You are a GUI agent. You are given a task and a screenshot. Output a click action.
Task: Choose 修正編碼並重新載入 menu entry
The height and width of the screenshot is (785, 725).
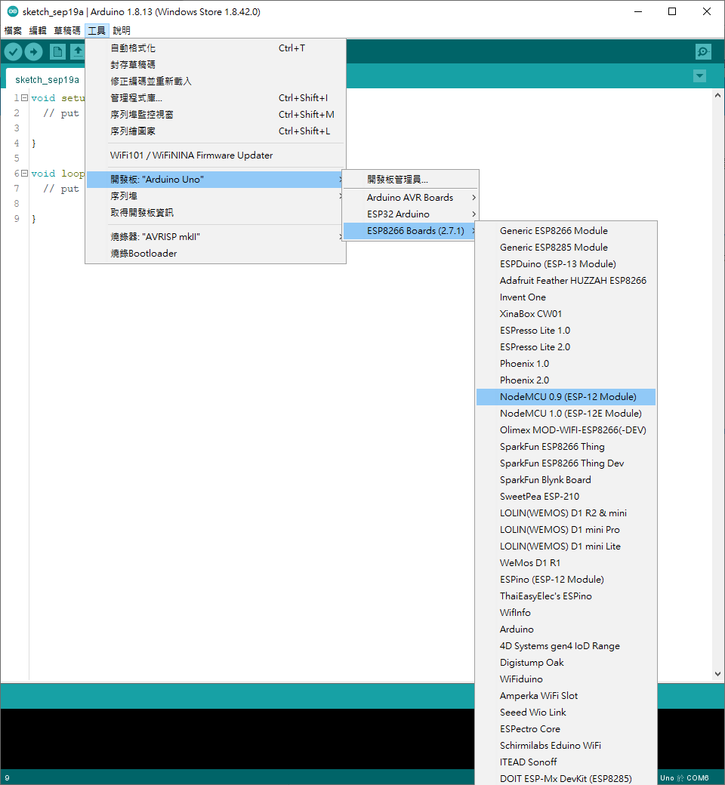point(215,81)
